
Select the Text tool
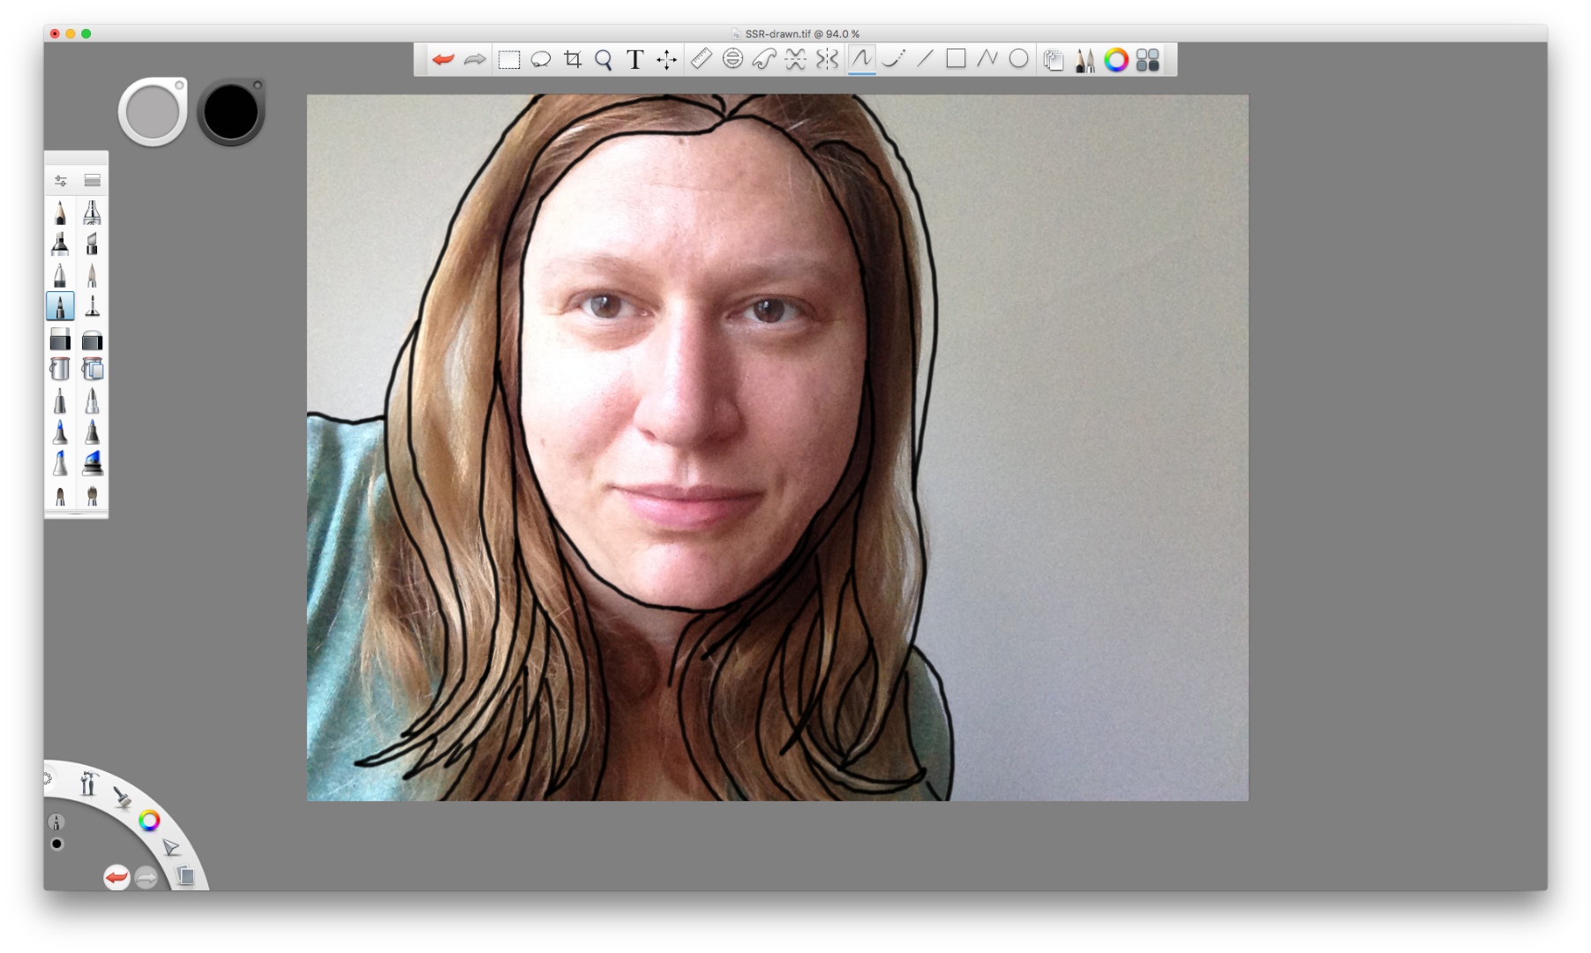(x=634, y=59)
